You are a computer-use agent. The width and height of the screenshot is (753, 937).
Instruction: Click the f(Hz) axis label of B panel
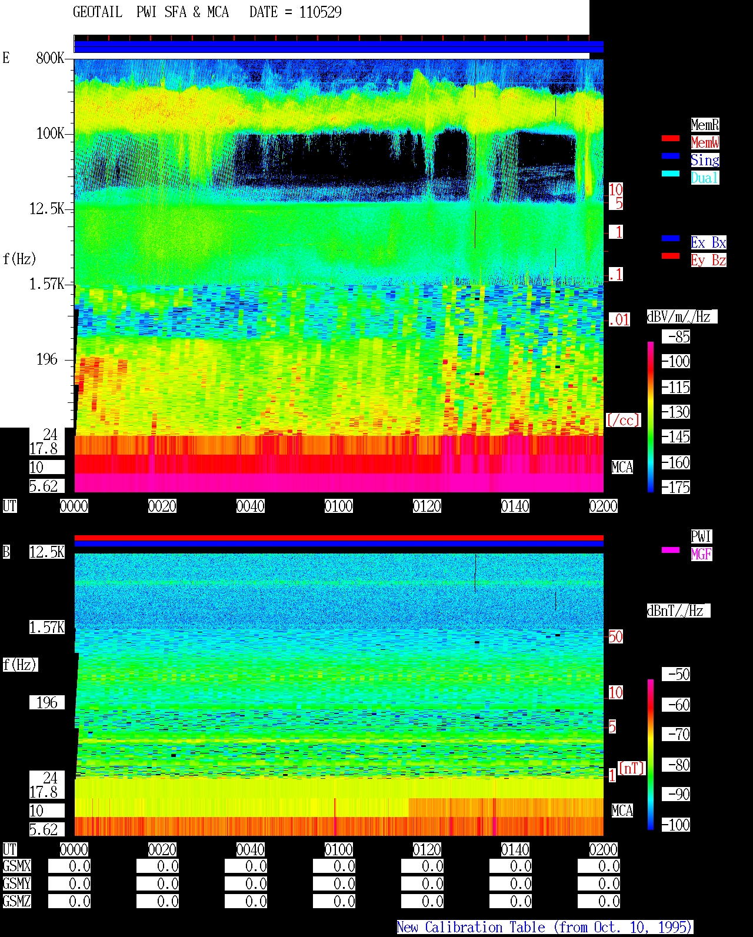tap(20, 665)
